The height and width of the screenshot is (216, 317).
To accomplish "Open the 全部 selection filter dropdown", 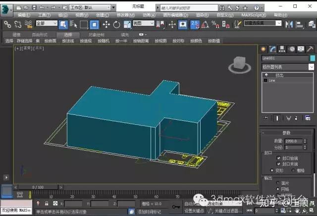I will point(47,23).
